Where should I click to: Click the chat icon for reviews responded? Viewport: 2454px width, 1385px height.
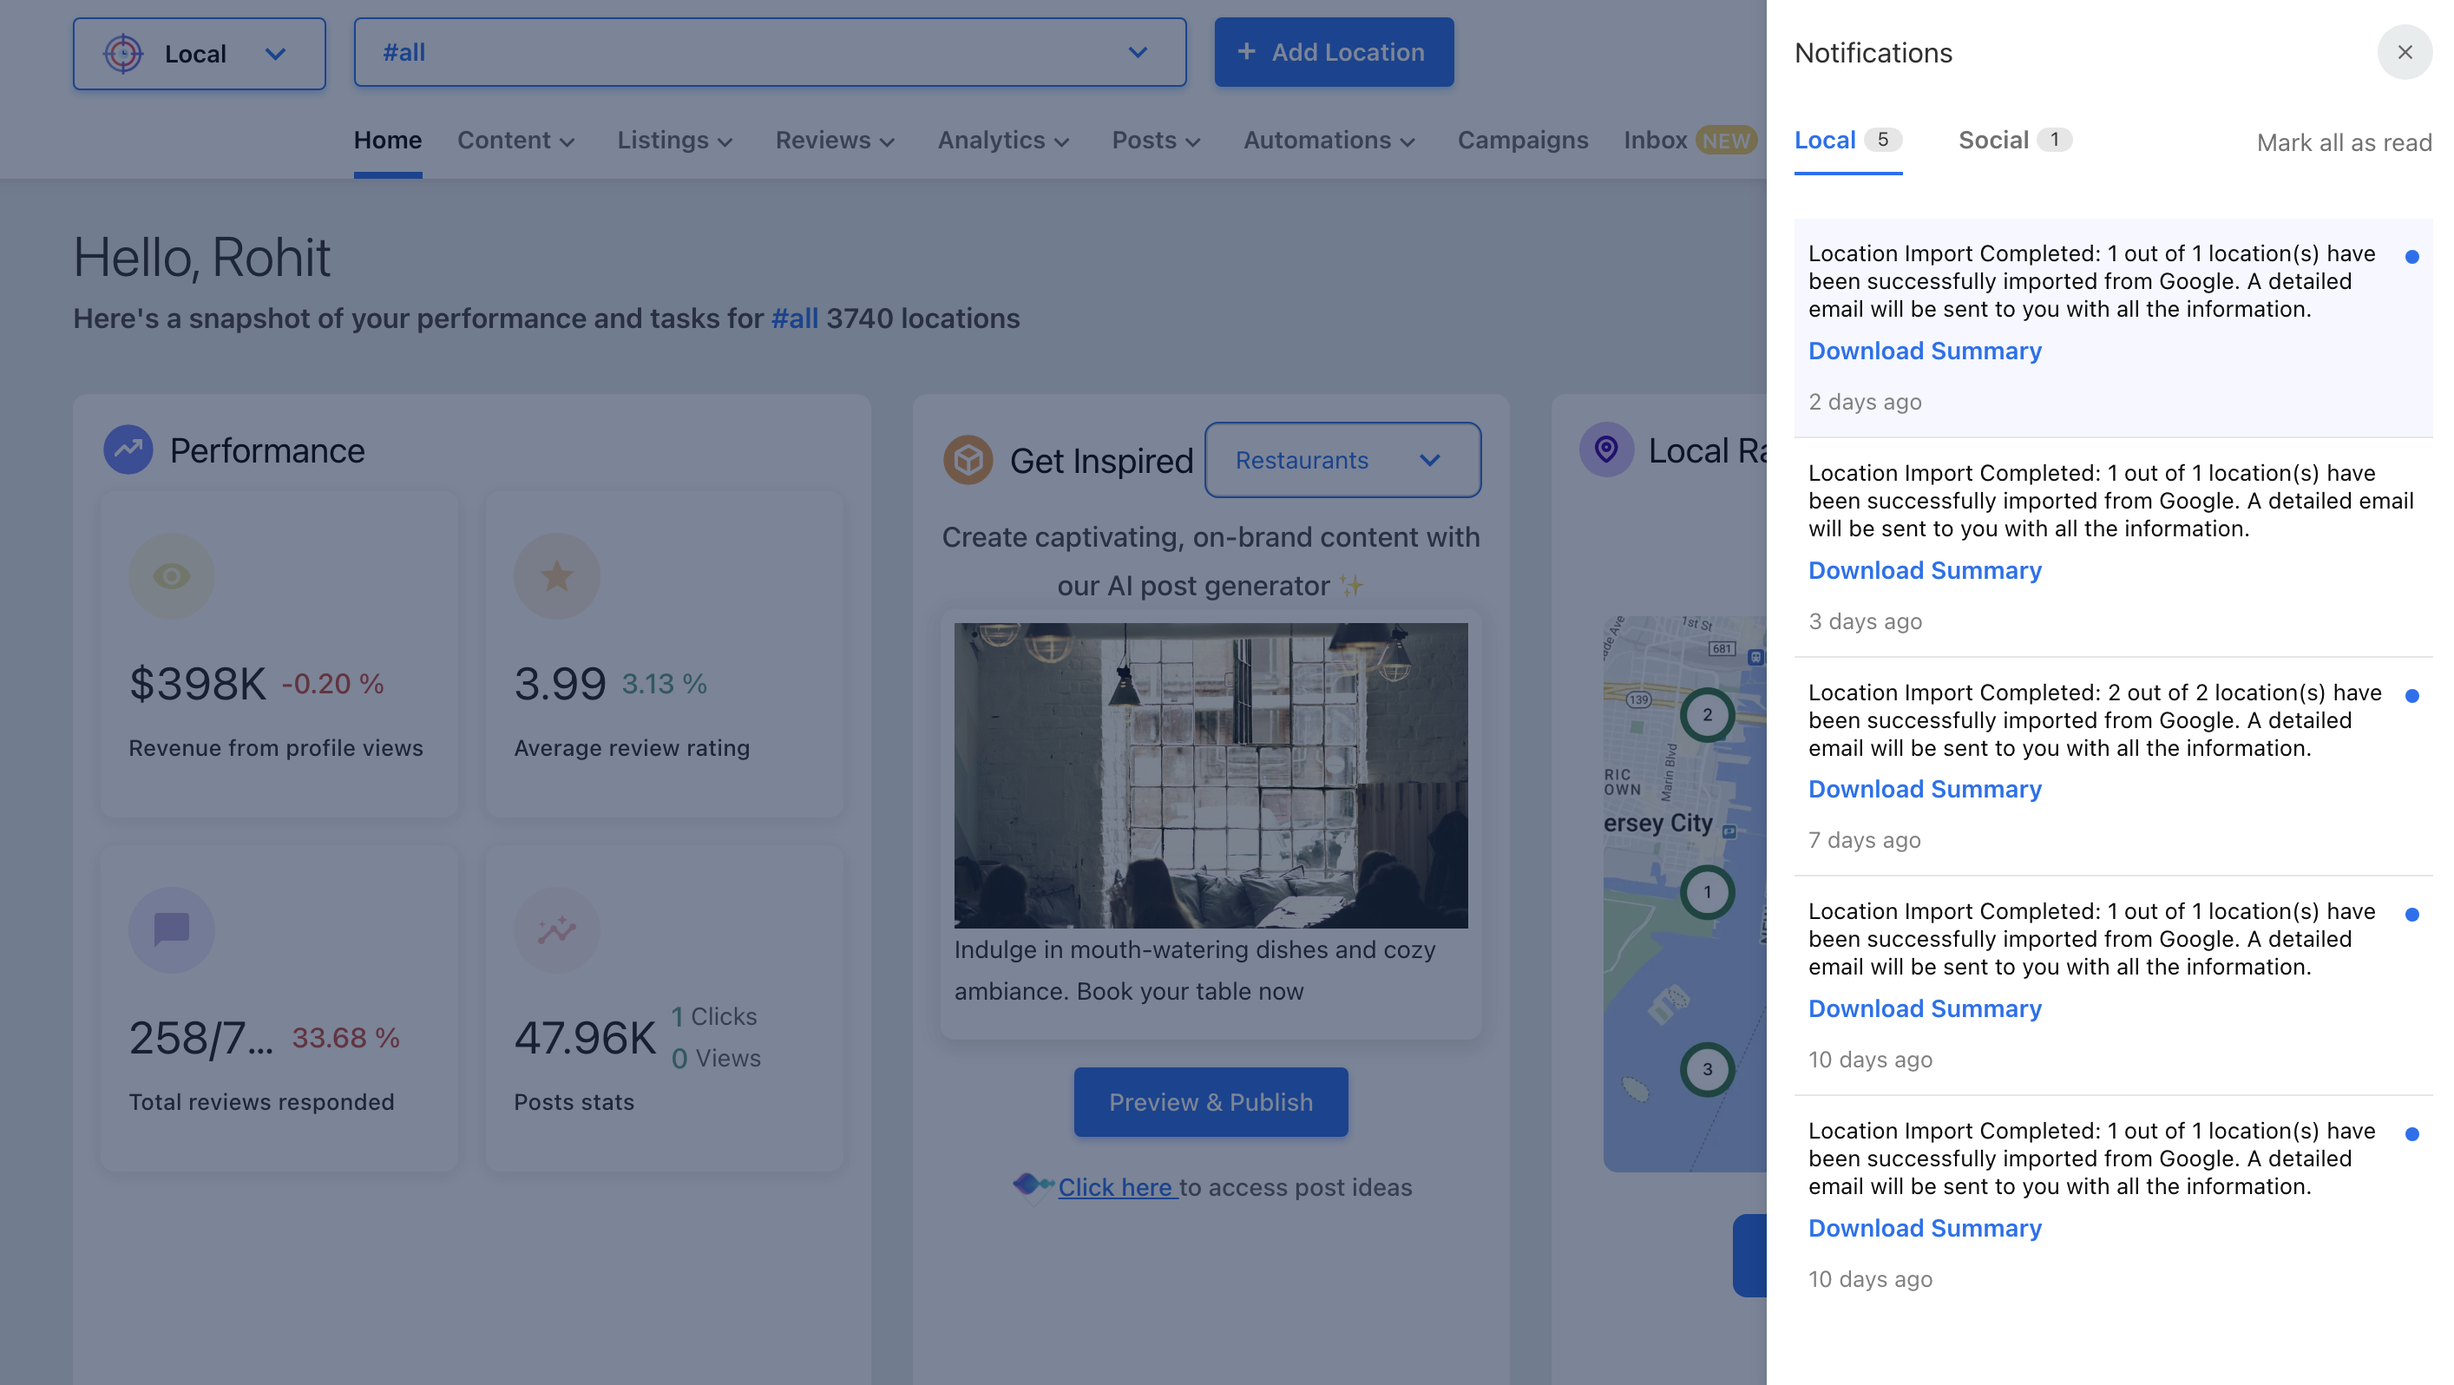click(x=172, y=929)
